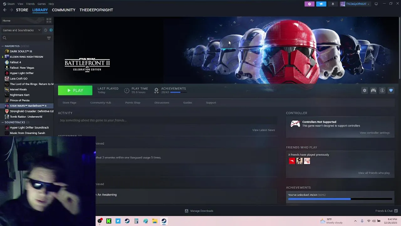401x226 pixels.
Task: Open the Help menu
Action: (51, 4)
